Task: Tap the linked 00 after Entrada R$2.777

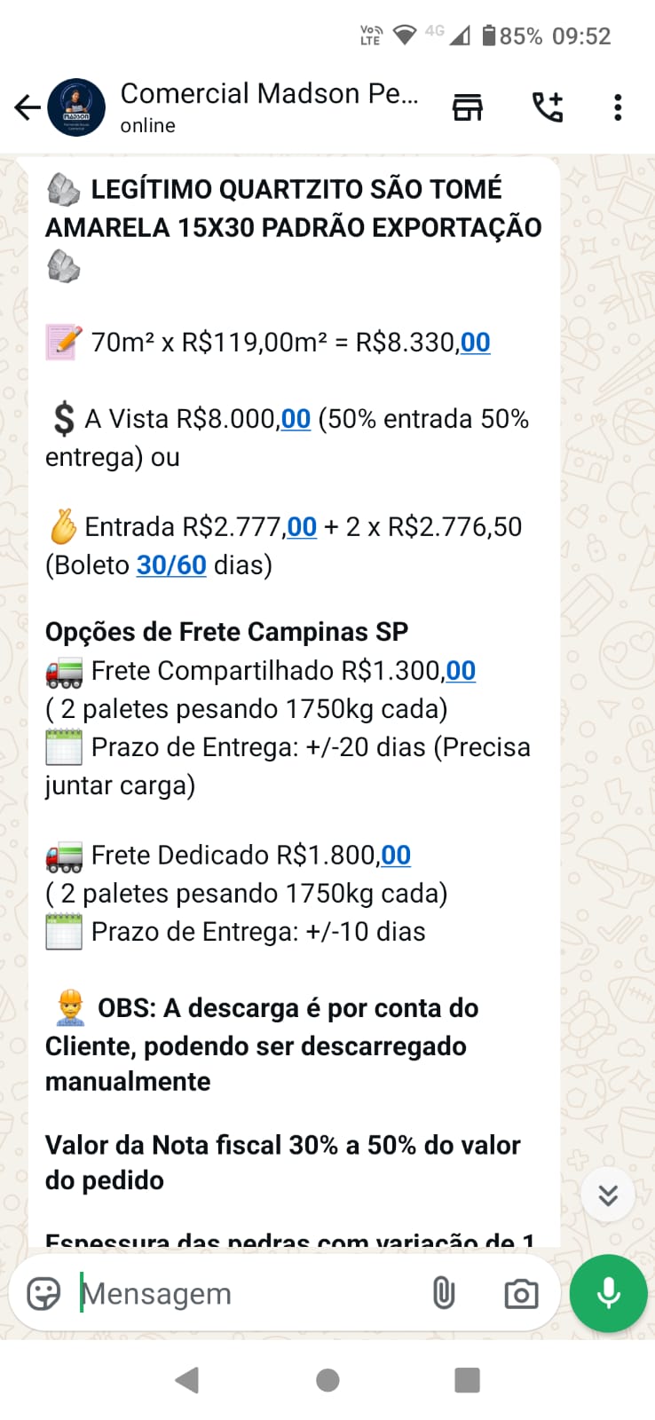Action: 302,527
